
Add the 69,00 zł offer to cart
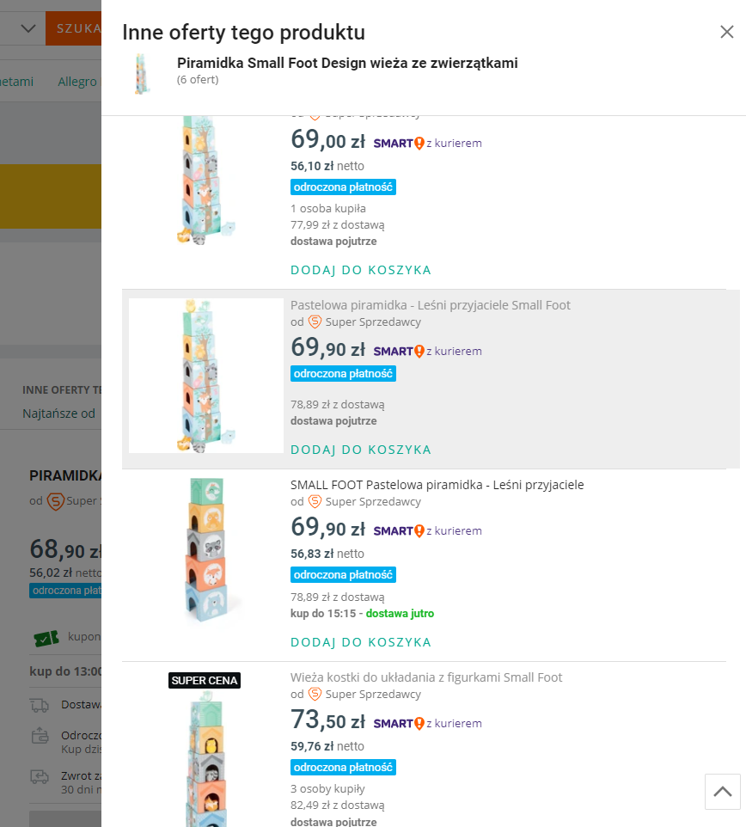click(x=360, y=270)
